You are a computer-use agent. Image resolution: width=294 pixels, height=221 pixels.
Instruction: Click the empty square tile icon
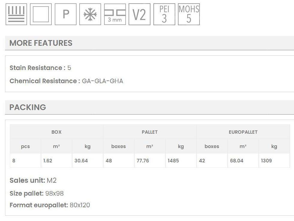tap(41, 14)
